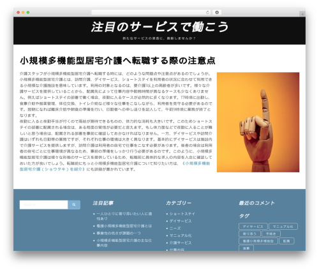Close the window with red button

[x=19, y=12]
